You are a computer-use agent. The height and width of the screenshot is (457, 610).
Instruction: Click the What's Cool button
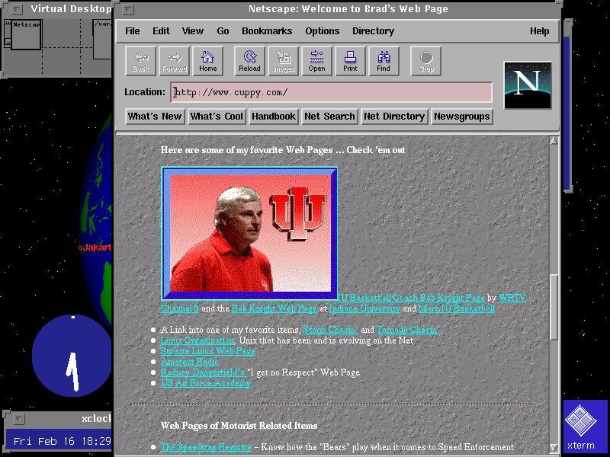(x=217, y=117)
